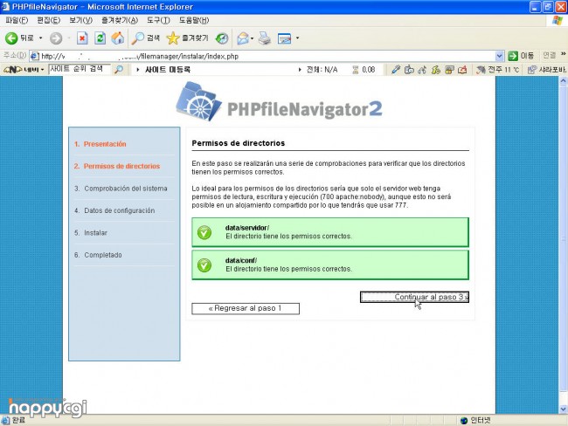Refresh the page with the green arrows icon
The image size is (568, 426).
[x=100, y=38]
